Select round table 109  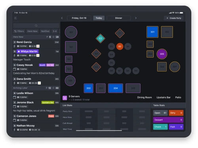tap(70, 81)
